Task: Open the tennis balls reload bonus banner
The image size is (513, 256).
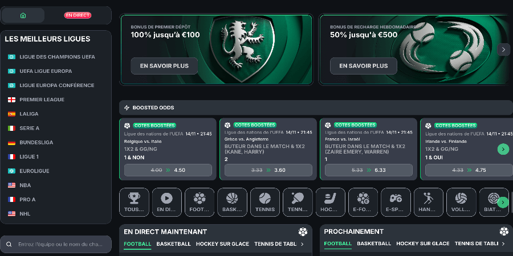Action: tap(416, 49)
